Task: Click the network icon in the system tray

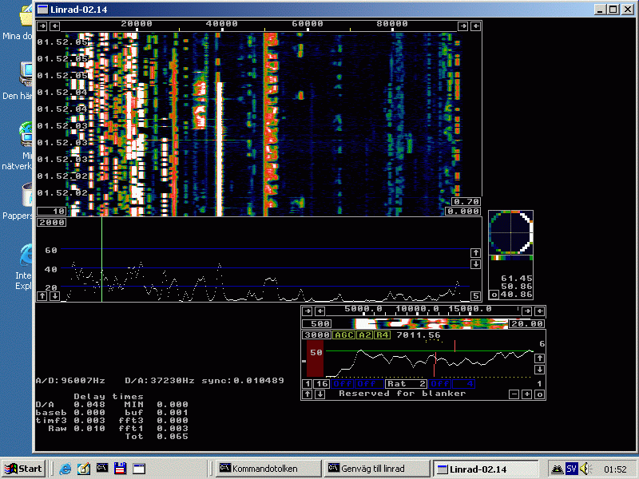Action: point(556,469)
